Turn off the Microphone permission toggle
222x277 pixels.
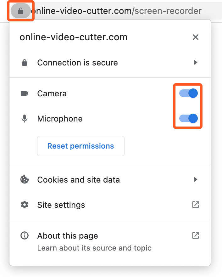coord(188,118)
